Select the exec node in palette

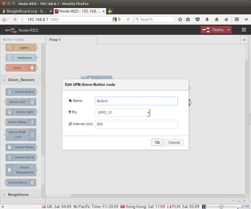(21, 68)
